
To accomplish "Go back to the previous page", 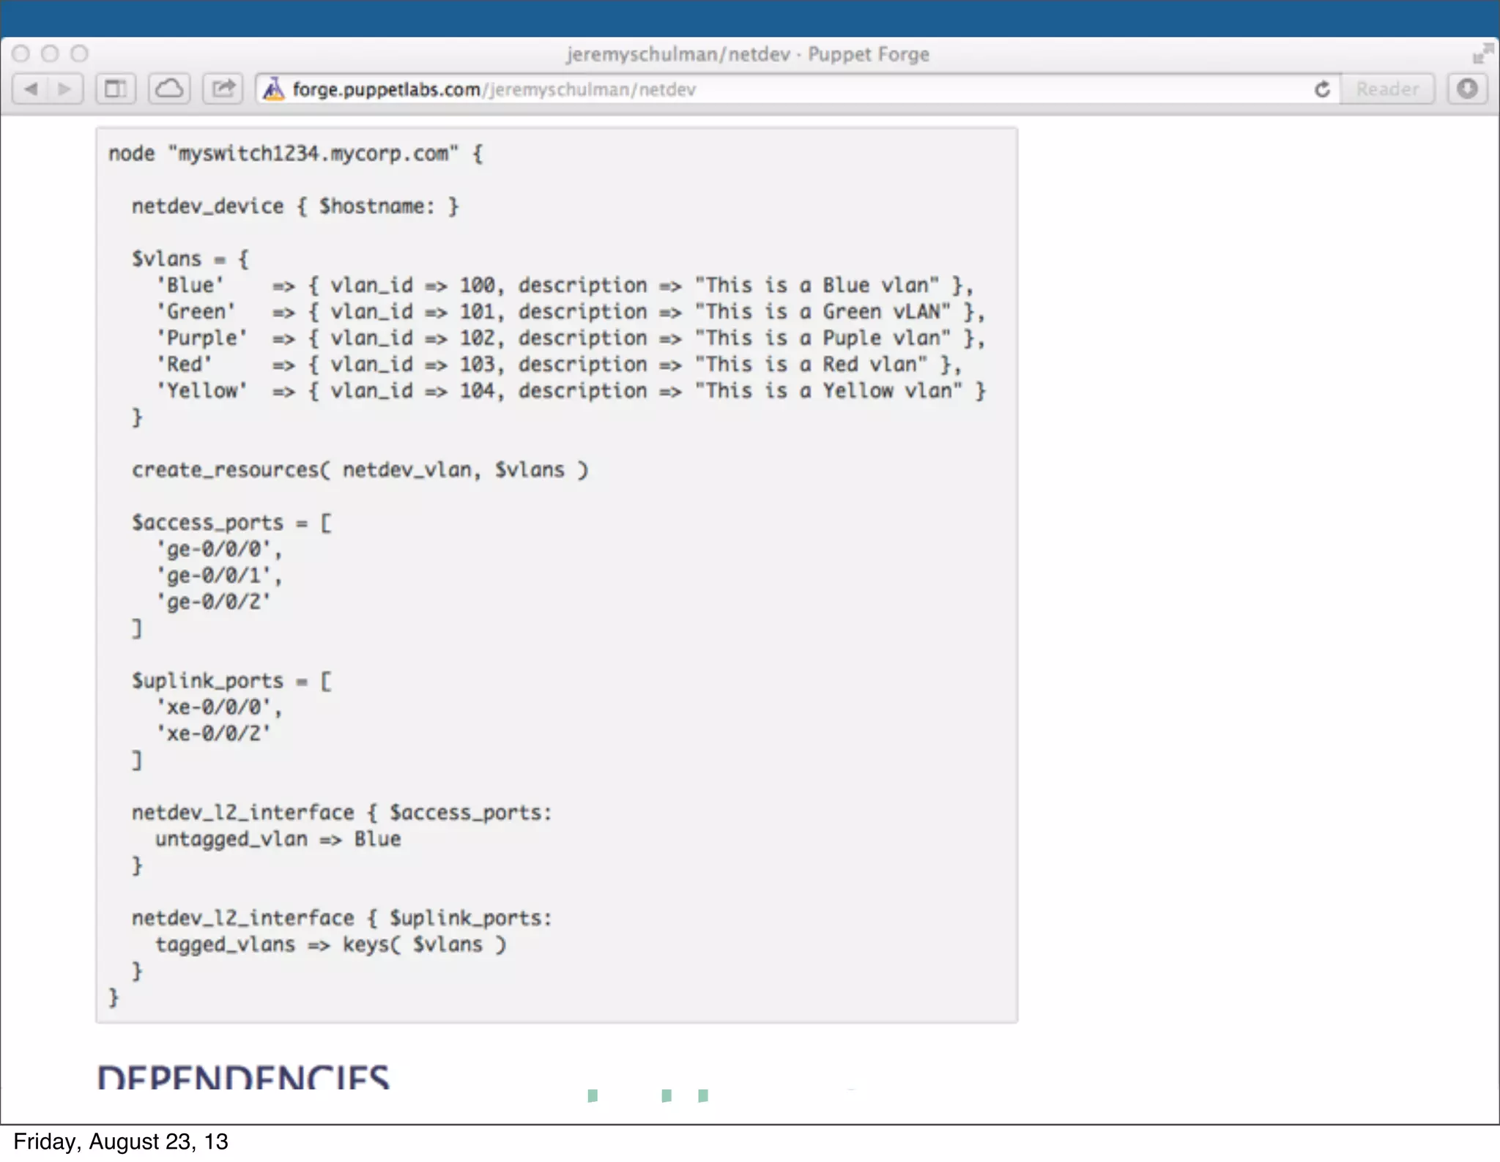I will [31, 89].
